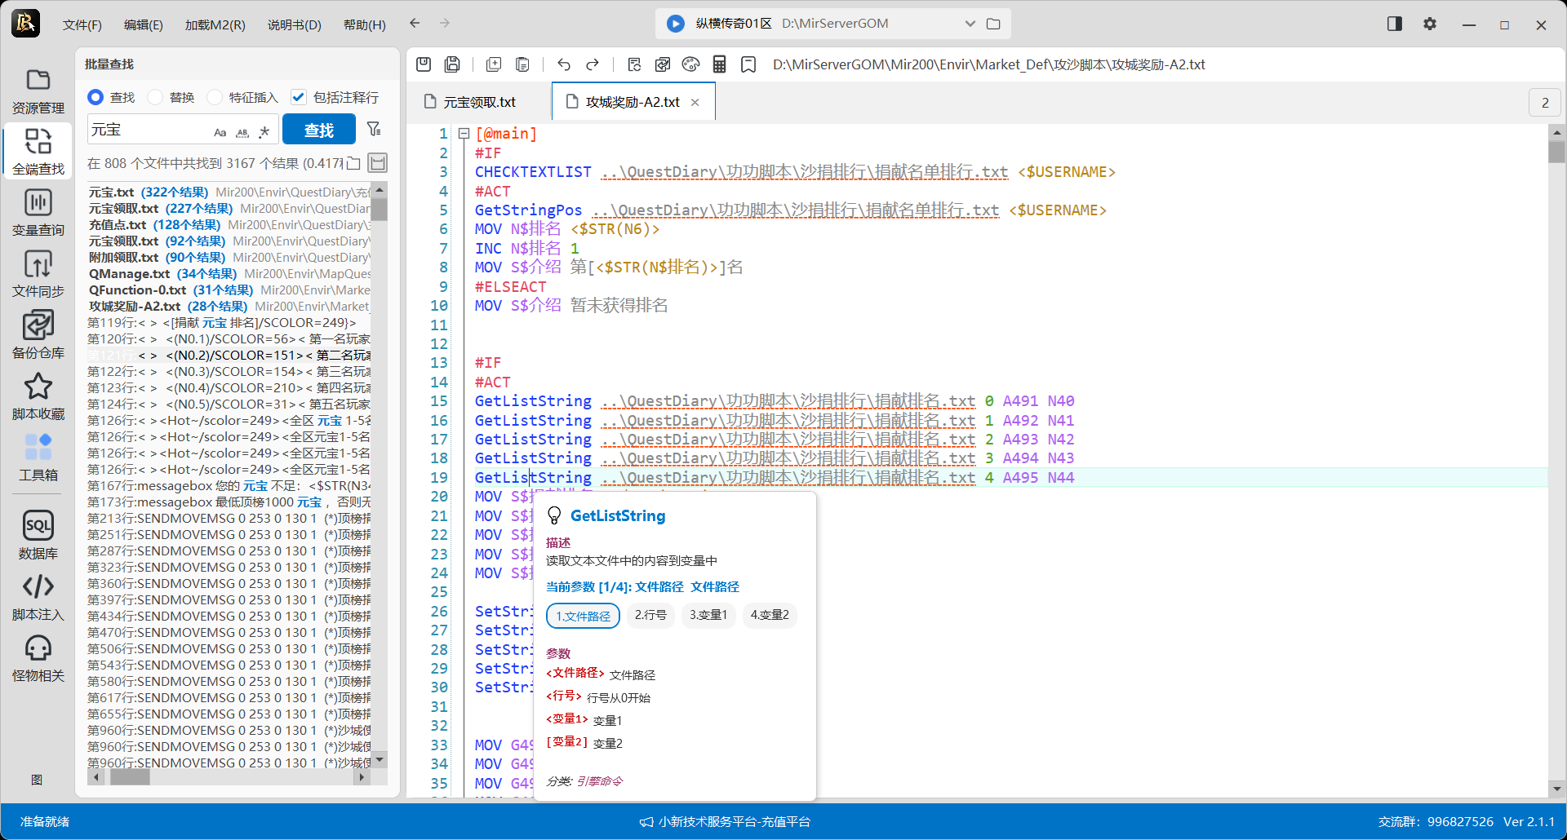Collapse the [@main] code fold marker
The width and height of the screenshot is (1567, 840).
pyautogui.click(x=464, y=134)
